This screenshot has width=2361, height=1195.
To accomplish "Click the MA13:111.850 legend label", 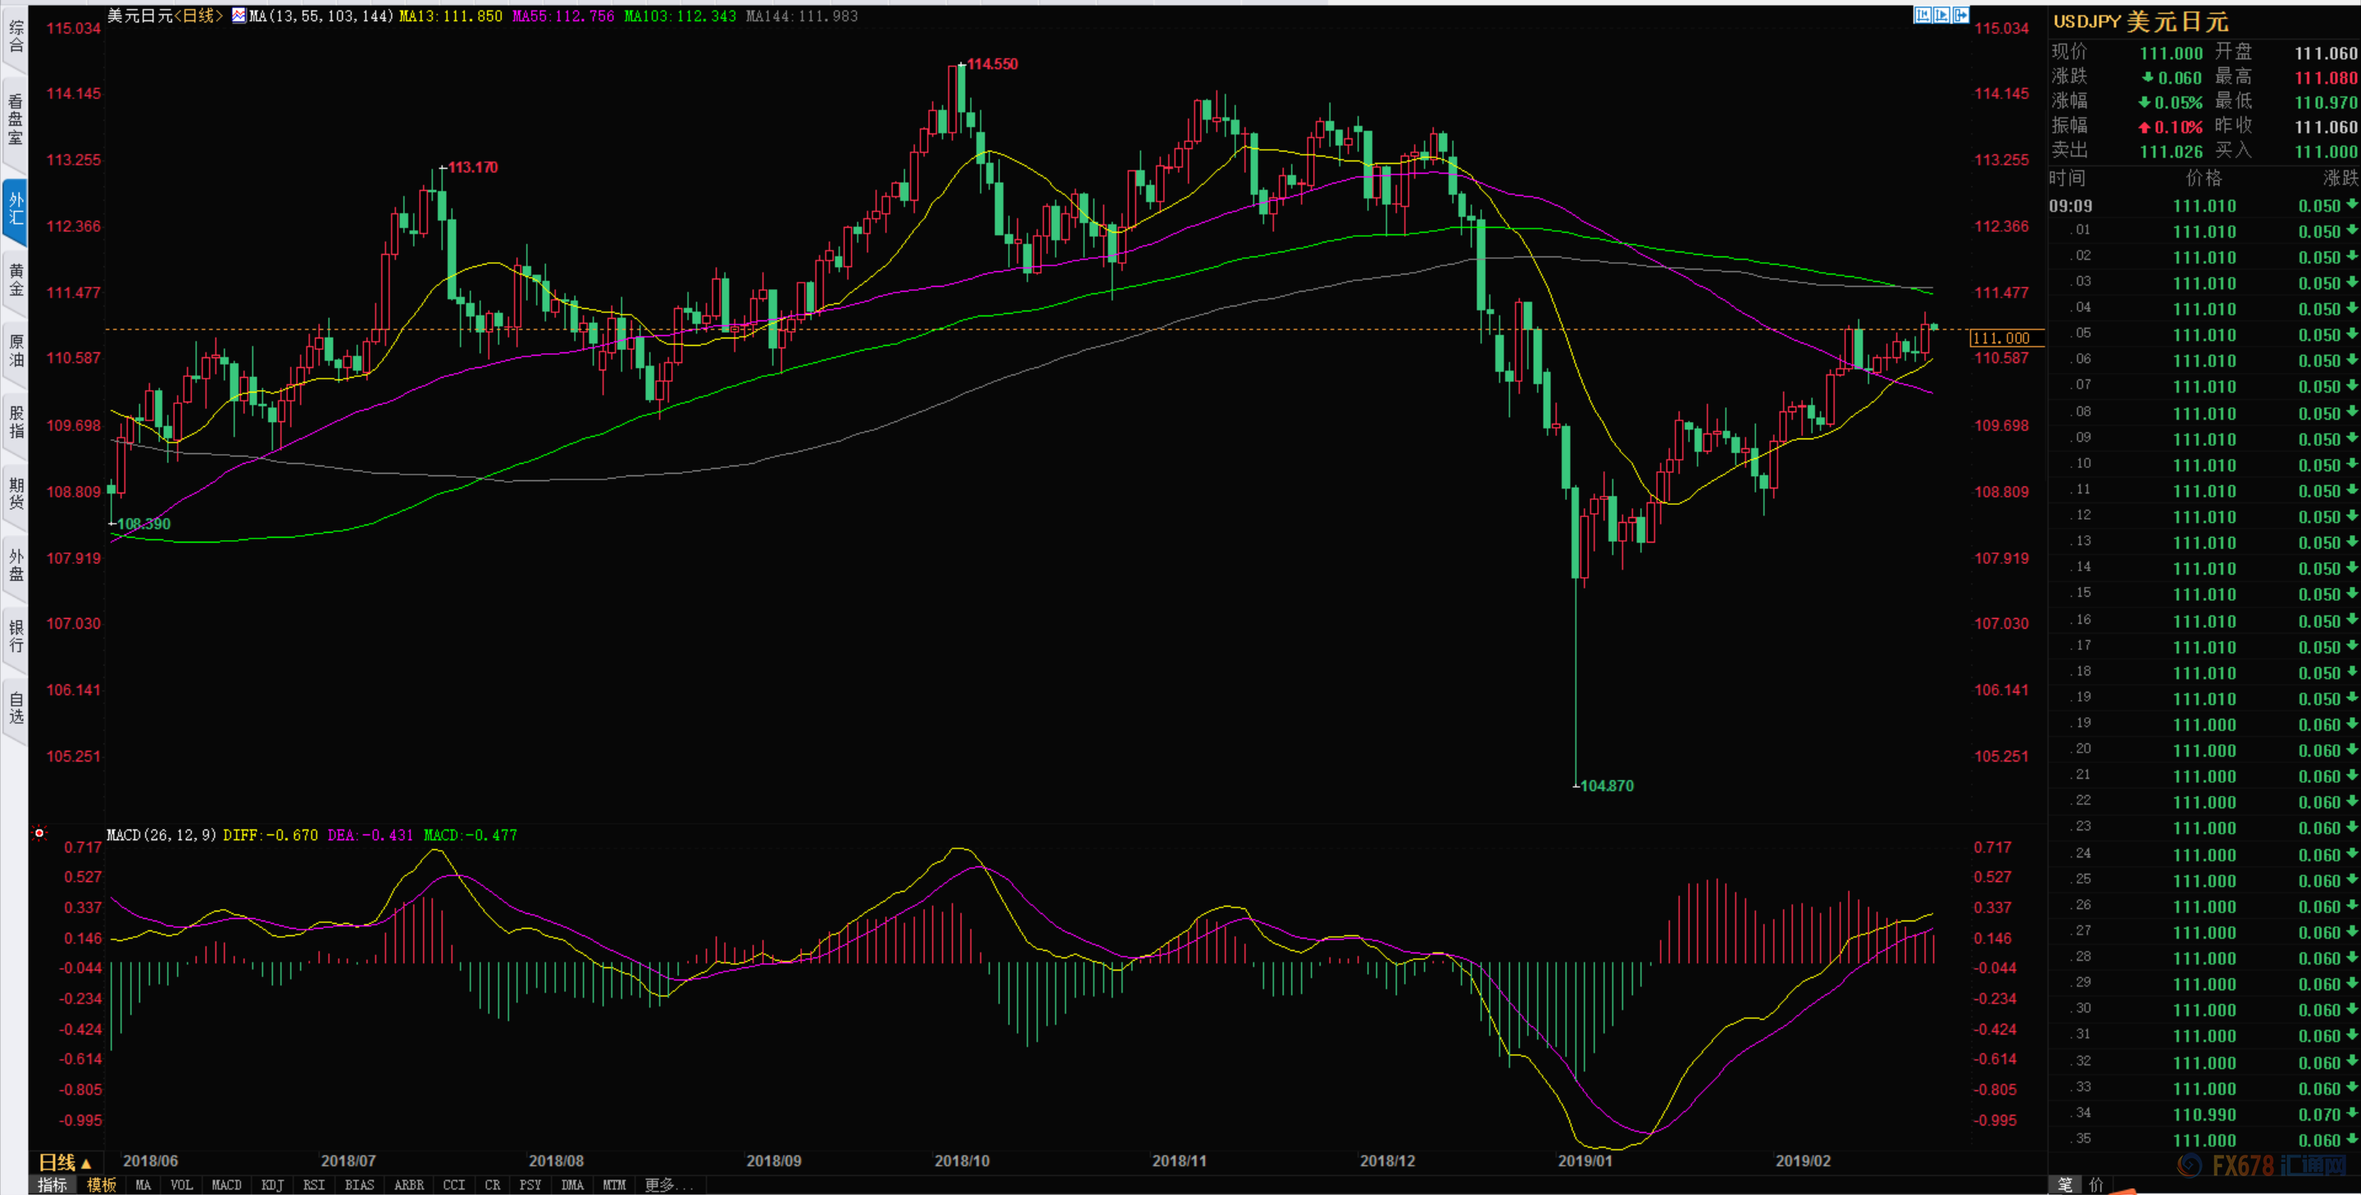I will 450,16.
